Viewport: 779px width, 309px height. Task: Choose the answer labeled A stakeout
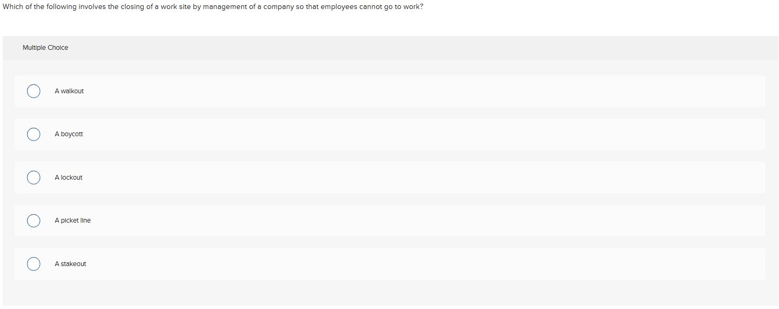(x=70, y=263)
